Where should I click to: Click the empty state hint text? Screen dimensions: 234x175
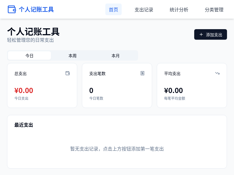(x=117, y=149)
